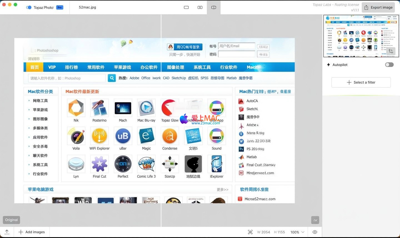Screen dimensions: 400x238
Task: Open crop tool on navigator thumbnail
Action: click(x=391, y=51)
